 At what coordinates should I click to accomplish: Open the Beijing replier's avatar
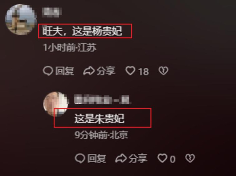56,104
